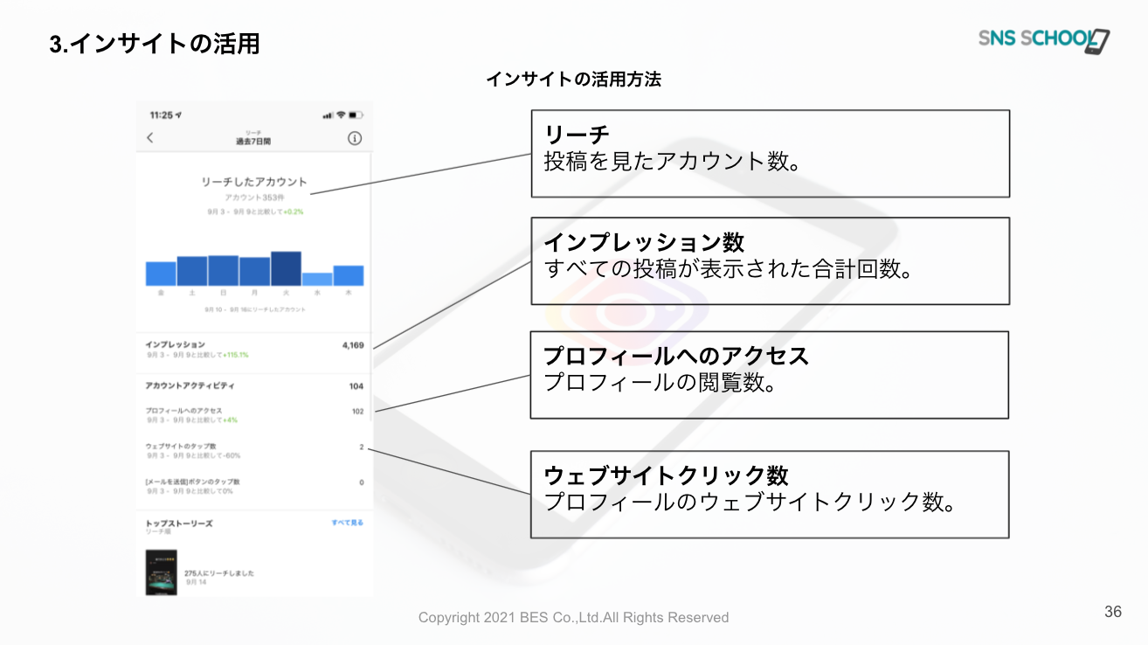Screen dimensions: 1148x645
Task: Select the shortest chart bar for 水
Action: point(317,279)
